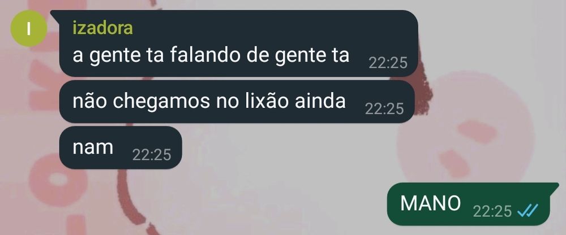Select the 'não chegamos no lixão ainda' message
The image size is (566, 235).
[237, 102]
